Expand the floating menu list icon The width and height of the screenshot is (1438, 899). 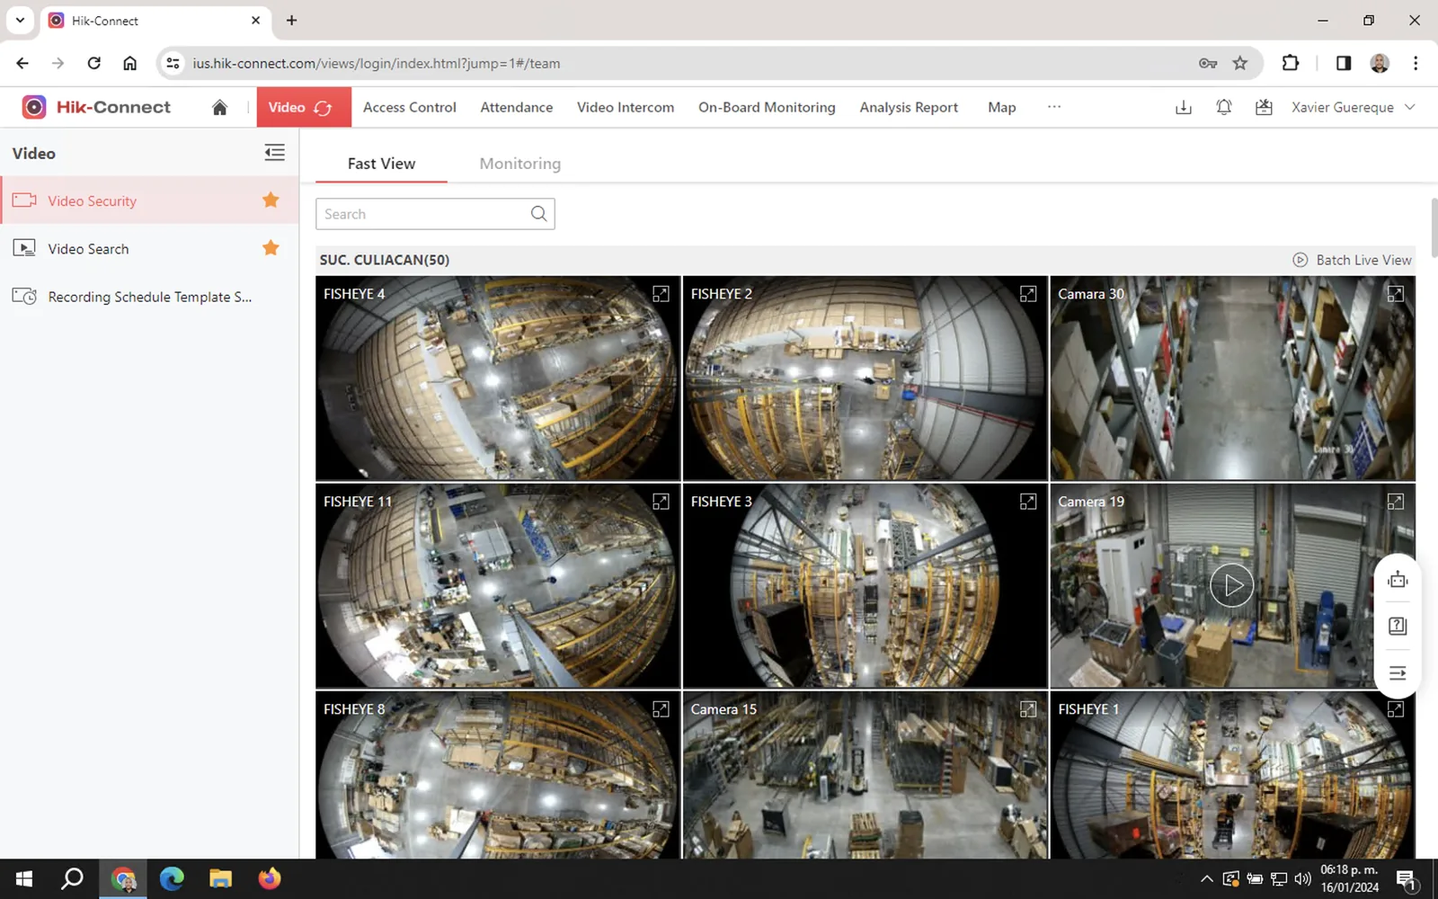coord(1398,672)
